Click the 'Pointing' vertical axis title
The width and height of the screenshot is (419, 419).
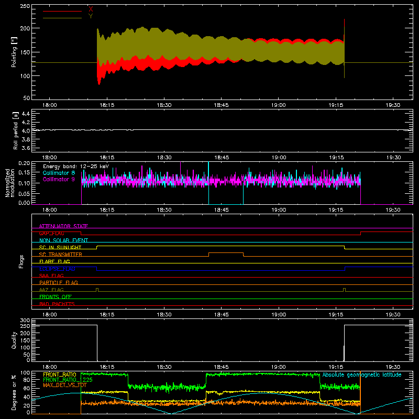pyautogui.click(x=14, y=52)
